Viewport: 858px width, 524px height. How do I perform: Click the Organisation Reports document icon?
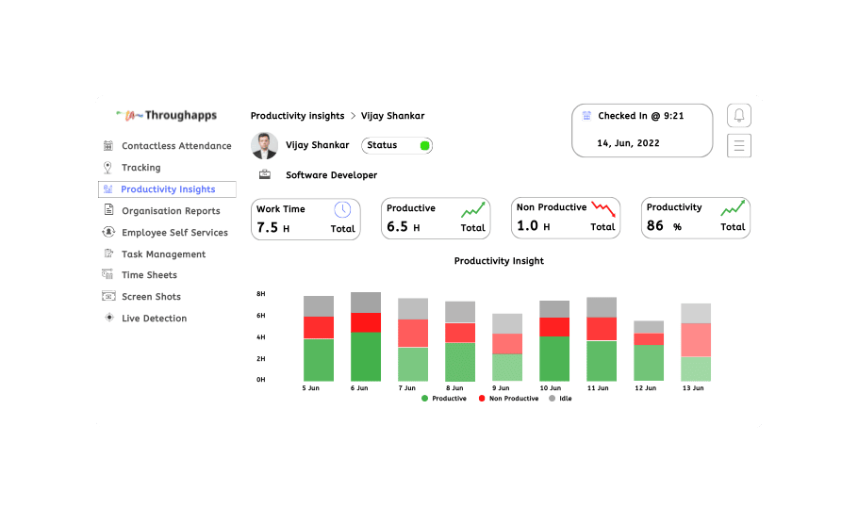(x=108, y=210)
